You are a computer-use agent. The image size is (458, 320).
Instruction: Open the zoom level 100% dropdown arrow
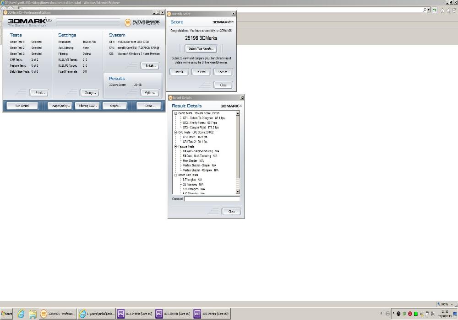(x=452, y=304)
